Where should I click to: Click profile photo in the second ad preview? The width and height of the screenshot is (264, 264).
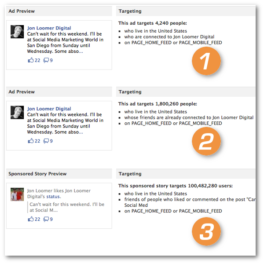tap(17, 112)
